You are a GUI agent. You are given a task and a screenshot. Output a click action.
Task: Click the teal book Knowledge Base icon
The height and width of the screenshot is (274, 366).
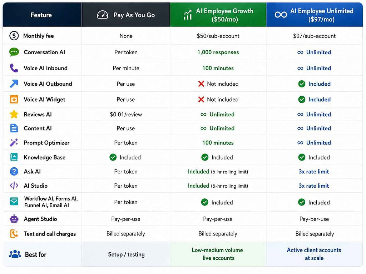tap(14, 157)
